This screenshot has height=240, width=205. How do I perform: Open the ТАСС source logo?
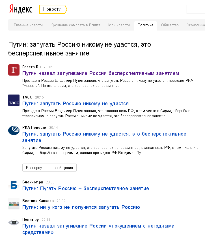14,100
